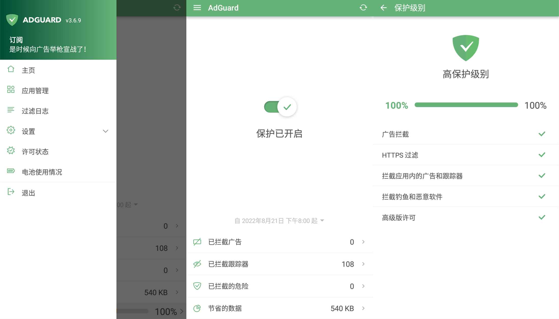Click the 540 KB value in main panel
Image resolution: width=559 pixels, height=319 pixels.
click(x=342, y=308)
